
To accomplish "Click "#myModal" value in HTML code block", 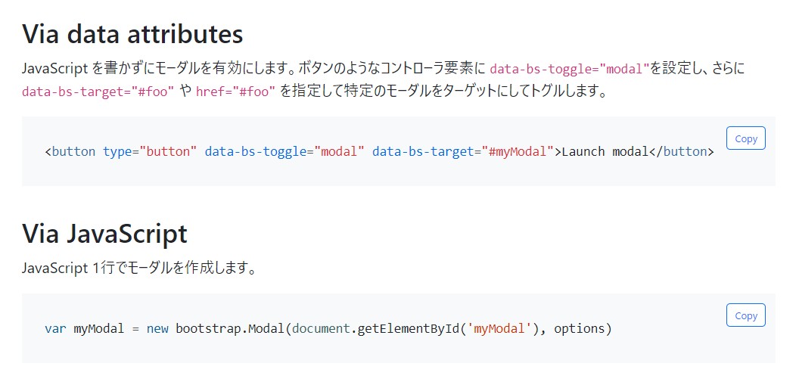I will coord(518,151).
